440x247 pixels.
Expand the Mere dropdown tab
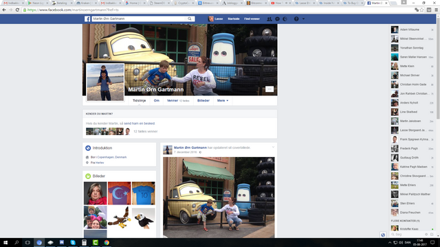tap(223, 101)
